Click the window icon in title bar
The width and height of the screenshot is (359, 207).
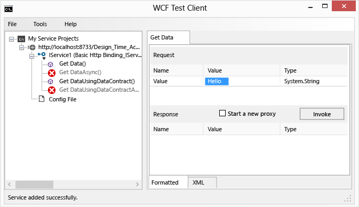pyautogui.click(x=9, y=9)
